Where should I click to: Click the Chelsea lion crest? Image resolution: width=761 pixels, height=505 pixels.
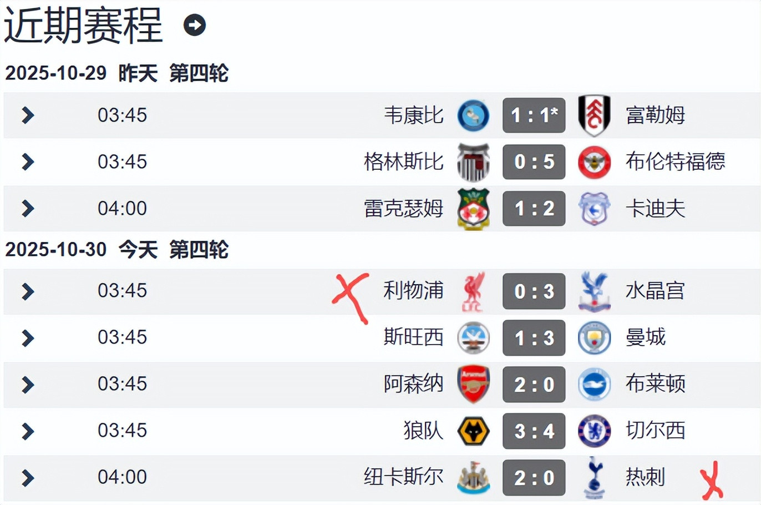594,431
